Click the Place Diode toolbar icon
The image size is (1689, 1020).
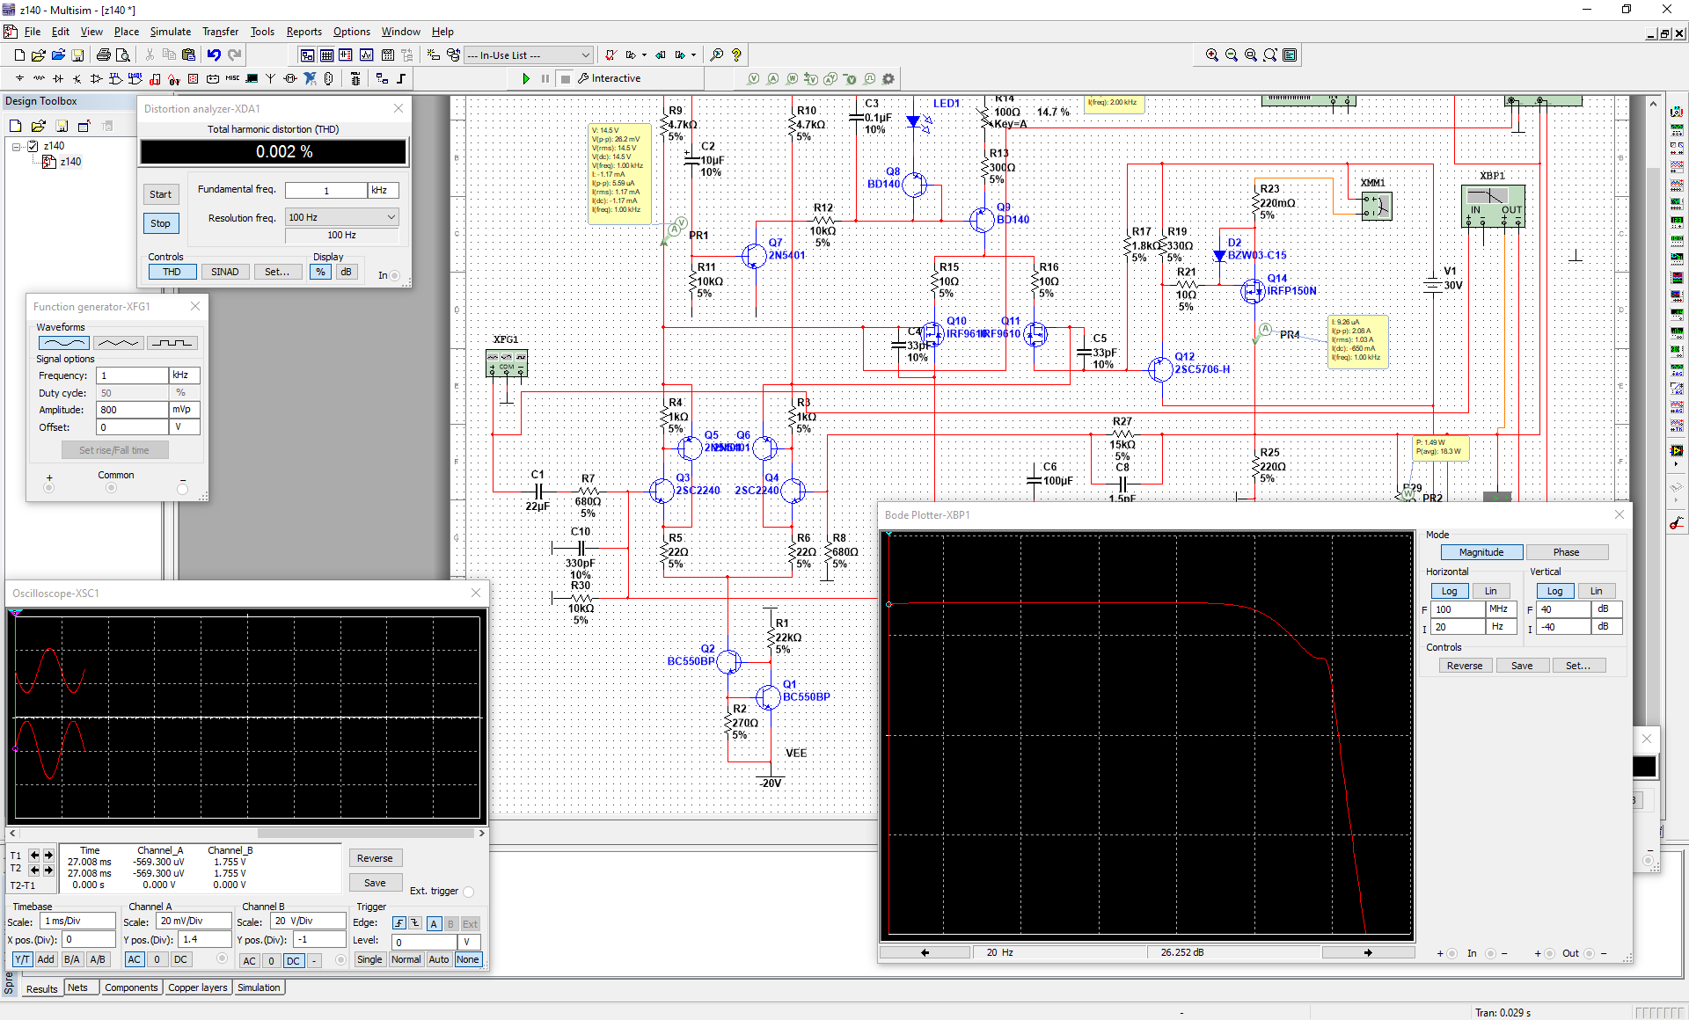58,78
